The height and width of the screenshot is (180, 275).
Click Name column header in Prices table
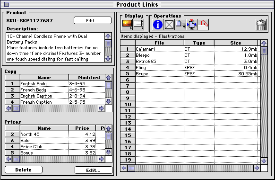pyautogui.click(x=44, y=128)
